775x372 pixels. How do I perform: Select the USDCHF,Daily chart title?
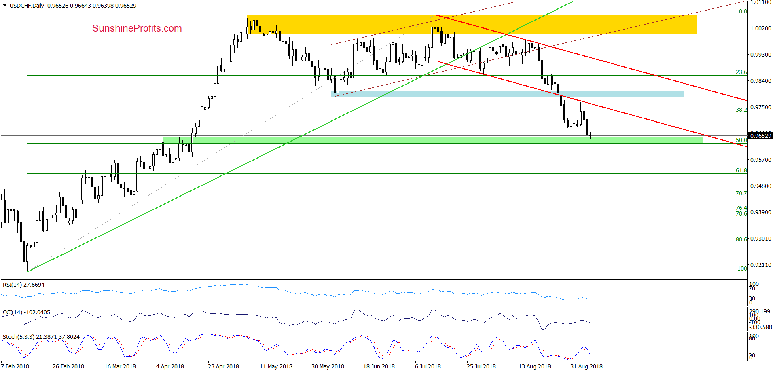tap(27, 6)
